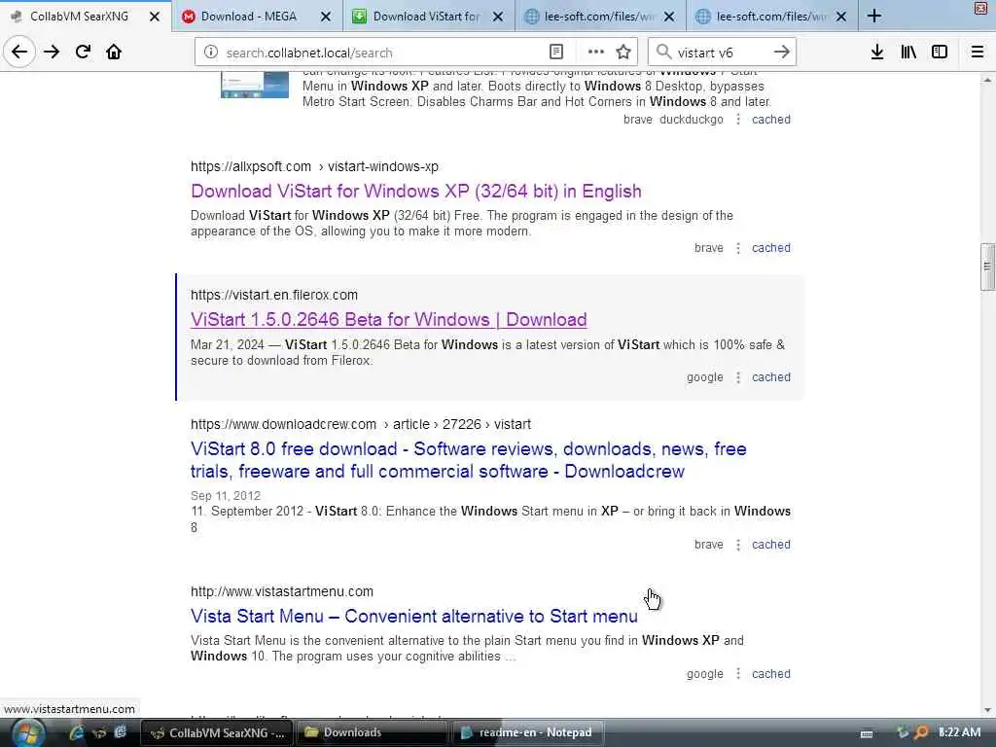Switch to the second lee-soft.com tab
This screenshot has height=747, width=996.
pyautogui.click(x=771, y=17)
